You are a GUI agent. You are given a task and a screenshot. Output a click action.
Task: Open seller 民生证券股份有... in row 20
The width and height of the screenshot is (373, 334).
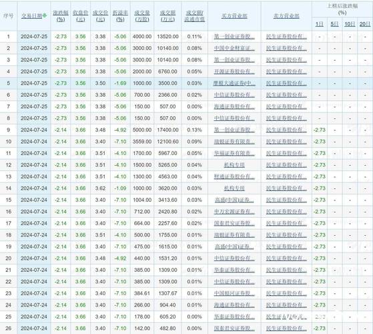(286, 259)
